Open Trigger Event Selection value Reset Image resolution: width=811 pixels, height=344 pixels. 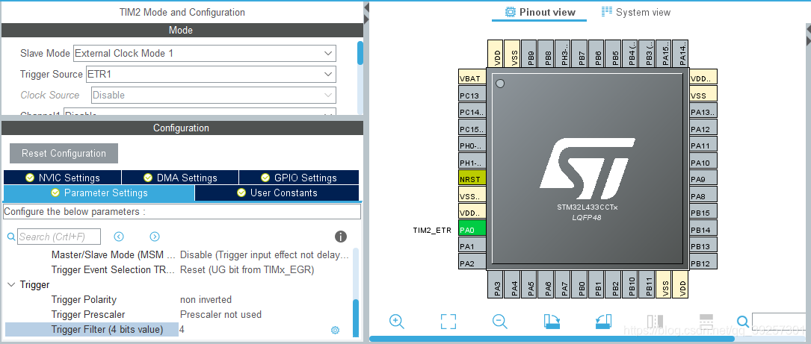point(247,269)
